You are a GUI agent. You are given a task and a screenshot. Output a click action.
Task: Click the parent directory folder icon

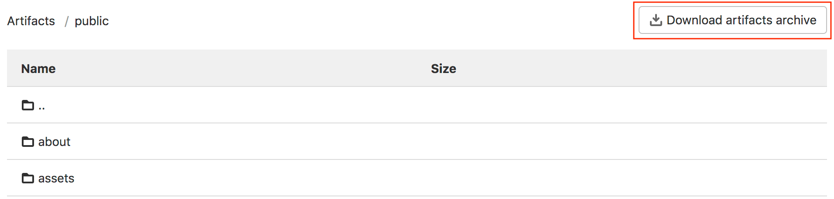(28, 105)
